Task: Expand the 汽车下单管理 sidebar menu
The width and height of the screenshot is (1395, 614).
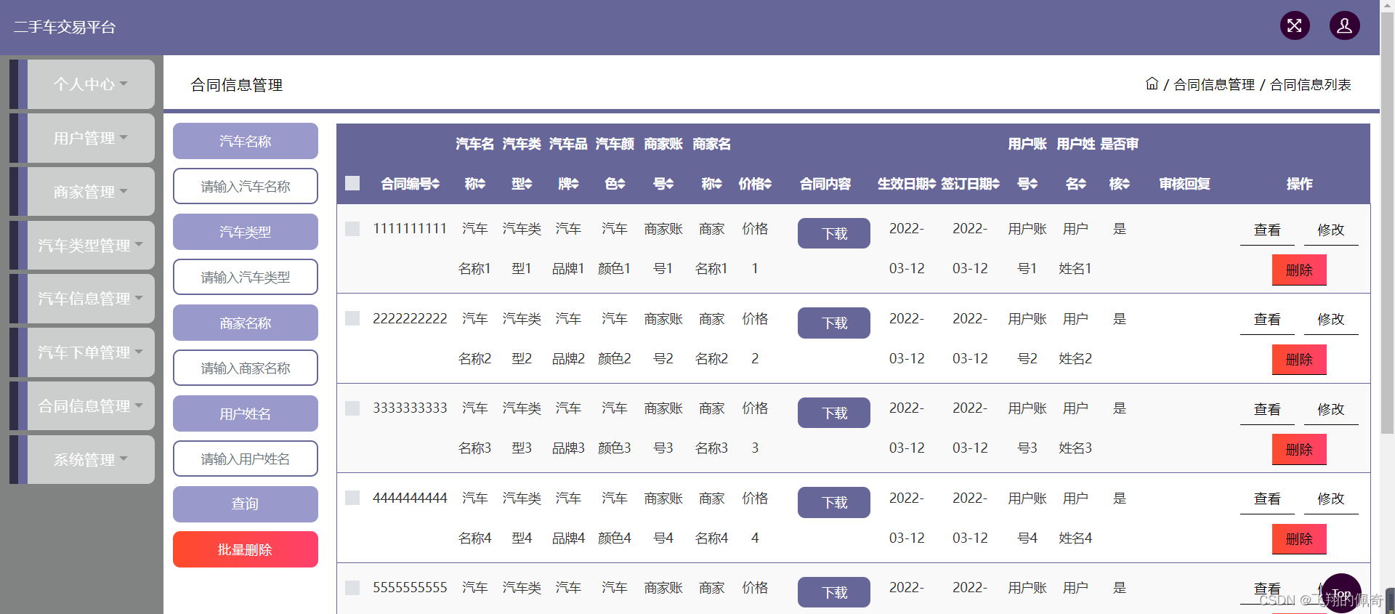Action: coord(90,352)
